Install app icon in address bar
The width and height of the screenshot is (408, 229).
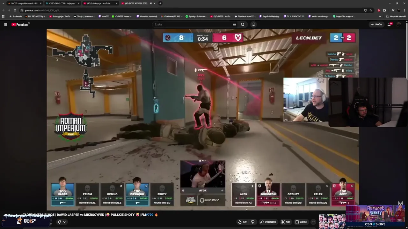tap(366, 10)
